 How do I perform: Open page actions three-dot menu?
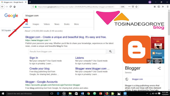coord(129,7)
